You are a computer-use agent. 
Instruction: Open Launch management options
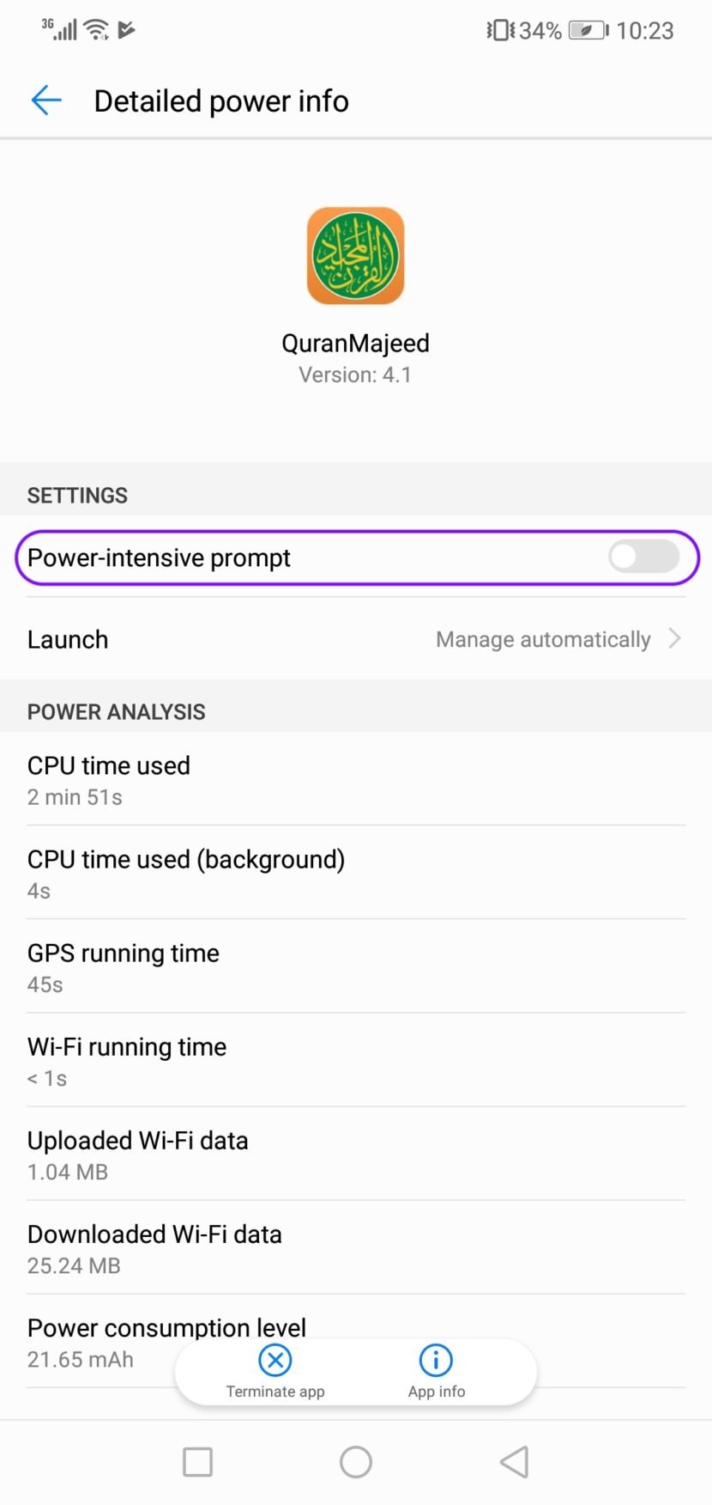(x=356, y=639)
